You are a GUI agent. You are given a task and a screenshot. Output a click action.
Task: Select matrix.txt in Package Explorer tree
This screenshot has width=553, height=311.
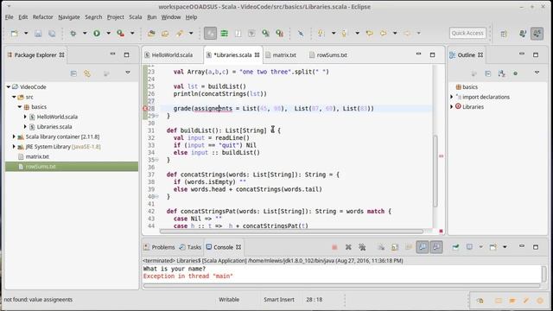click(x=37, y=156)
